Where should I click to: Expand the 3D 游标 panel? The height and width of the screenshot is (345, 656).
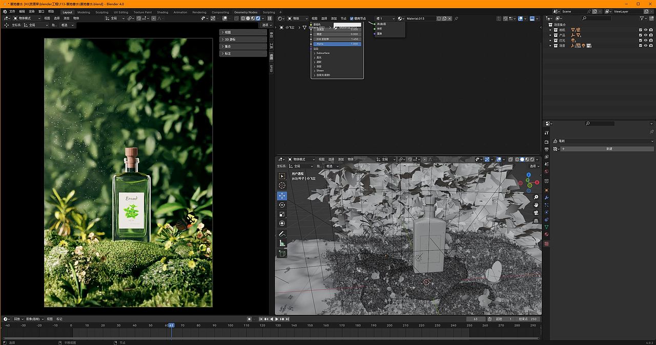click(243, 39)
